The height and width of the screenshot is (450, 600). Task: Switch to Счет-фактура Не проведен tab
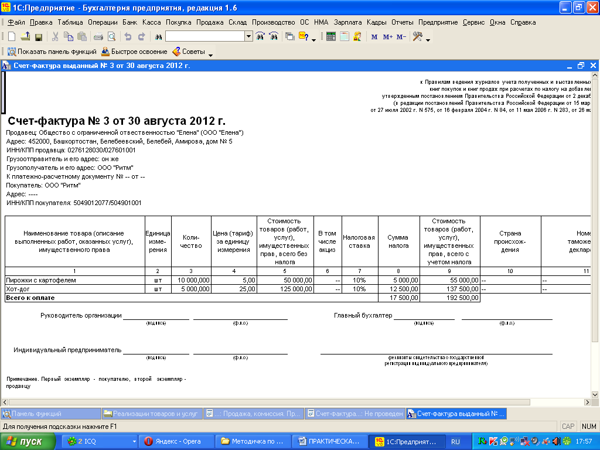tap(354, 414)
